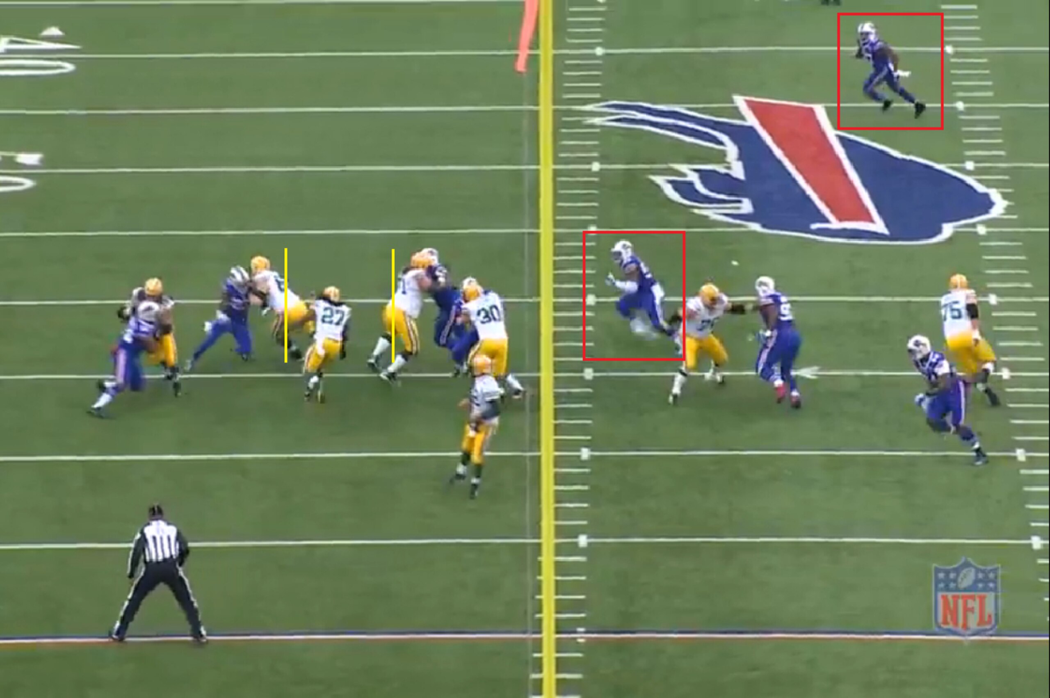Select Packers player number 75
Screen dimensions: 1050x698
click(970, 338)
